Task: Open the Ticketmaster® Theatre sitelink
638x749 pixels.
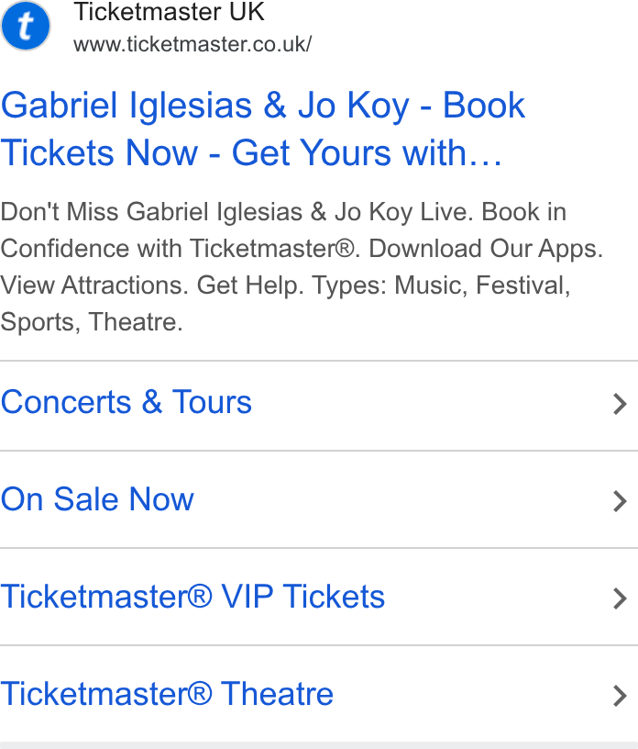Action: click(x=167, y=694)
